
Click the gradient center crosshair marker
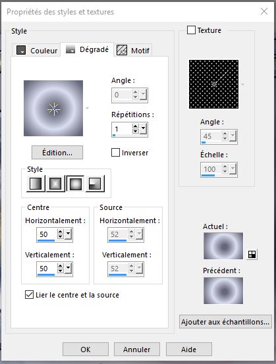[x=53, y=109]
